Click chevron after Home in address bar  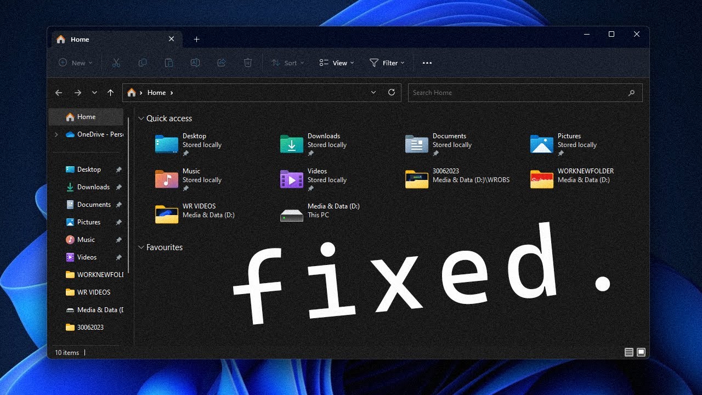172,93
